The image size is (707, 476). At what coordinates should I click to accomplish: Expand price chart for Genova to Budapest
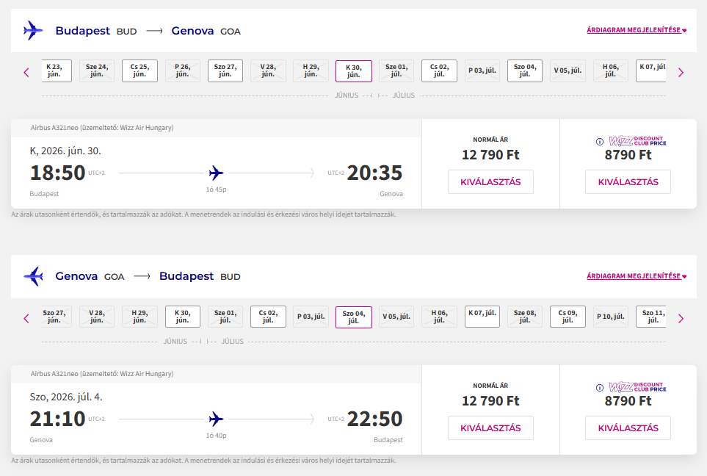[x=636, y=277]
